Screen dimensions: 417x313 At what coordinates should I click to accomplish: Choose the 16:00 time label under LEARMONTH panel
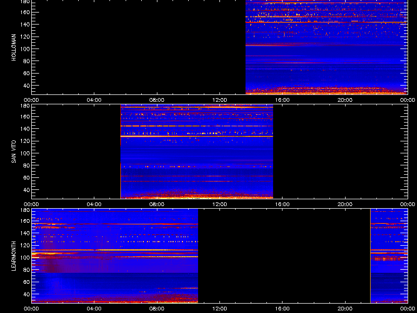point(282,309)
